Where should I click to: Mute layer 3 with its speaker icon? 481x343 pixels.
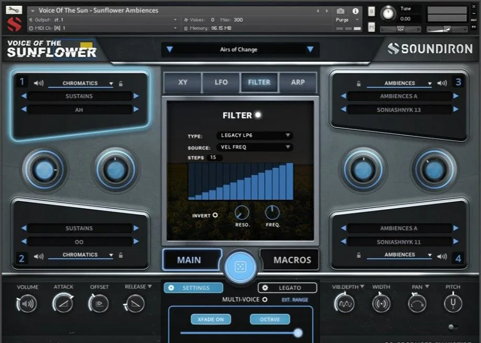coord(442,83)
